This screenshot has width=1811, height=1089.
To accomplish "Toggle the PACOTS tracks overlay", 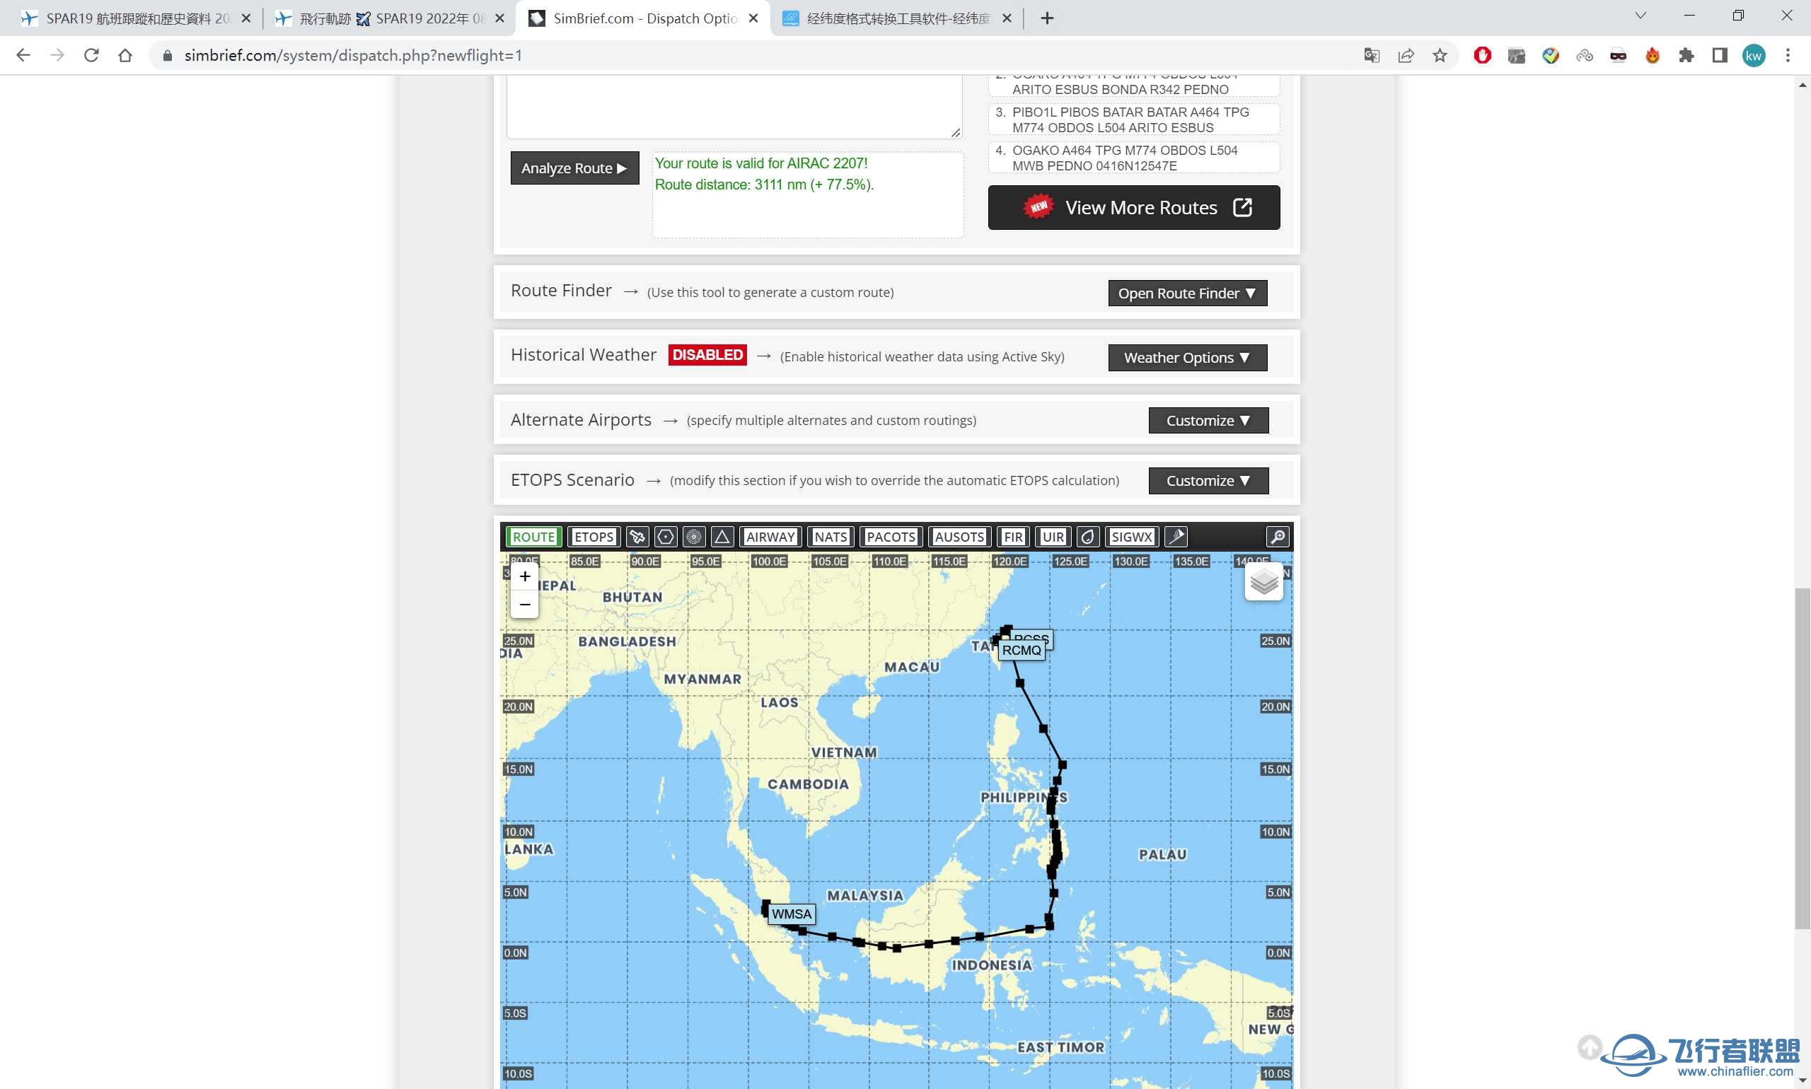I will pos(891,537).
